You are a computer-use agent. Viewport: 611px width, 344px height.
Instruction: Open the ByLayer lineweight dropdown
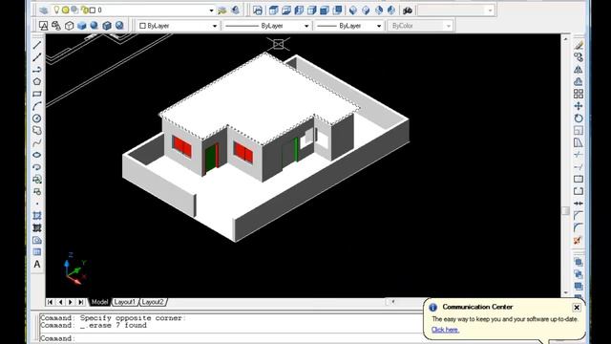379,26
